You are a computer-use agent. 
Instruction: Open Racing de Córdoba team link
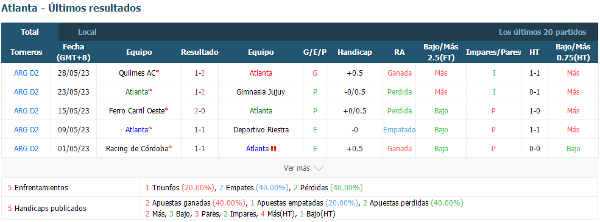click(x=137, y=149)
